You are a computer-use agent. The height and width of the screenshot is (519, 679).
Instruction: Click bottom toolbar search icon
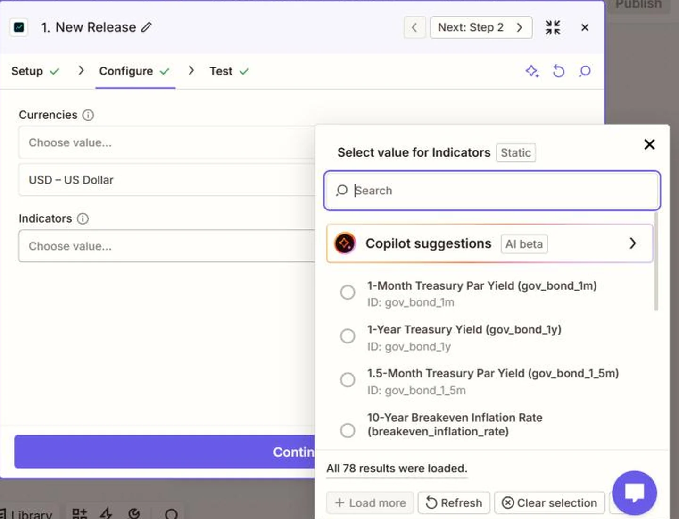(171, 514)
